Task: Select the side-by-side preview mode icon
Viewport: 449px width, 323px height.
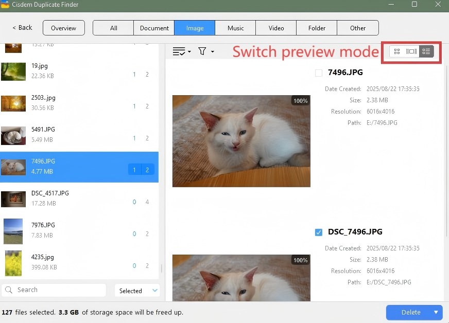Action: click(411, 51)
